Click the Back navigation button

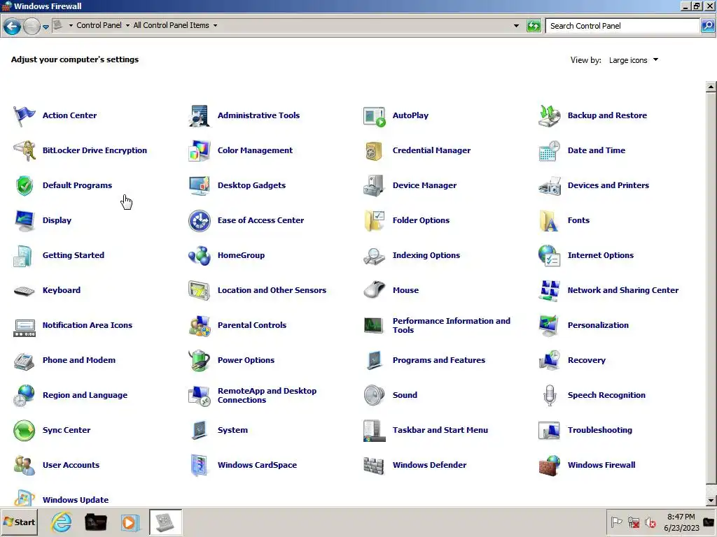coord(13,27)
